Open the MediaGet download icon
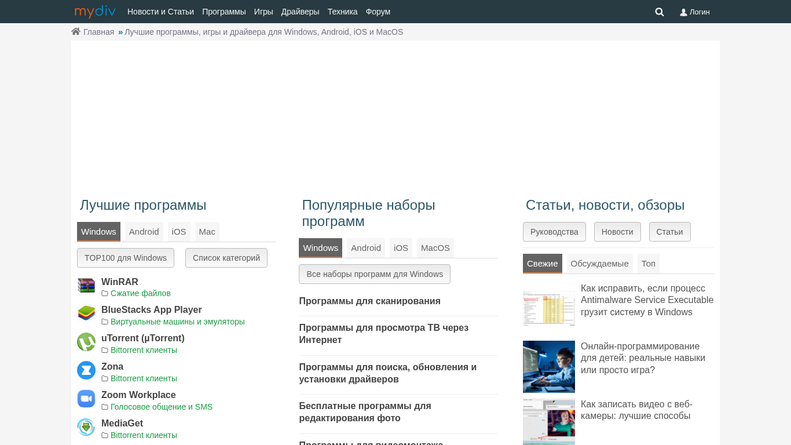Screen dimensions: 791x445 pos(86,427)
